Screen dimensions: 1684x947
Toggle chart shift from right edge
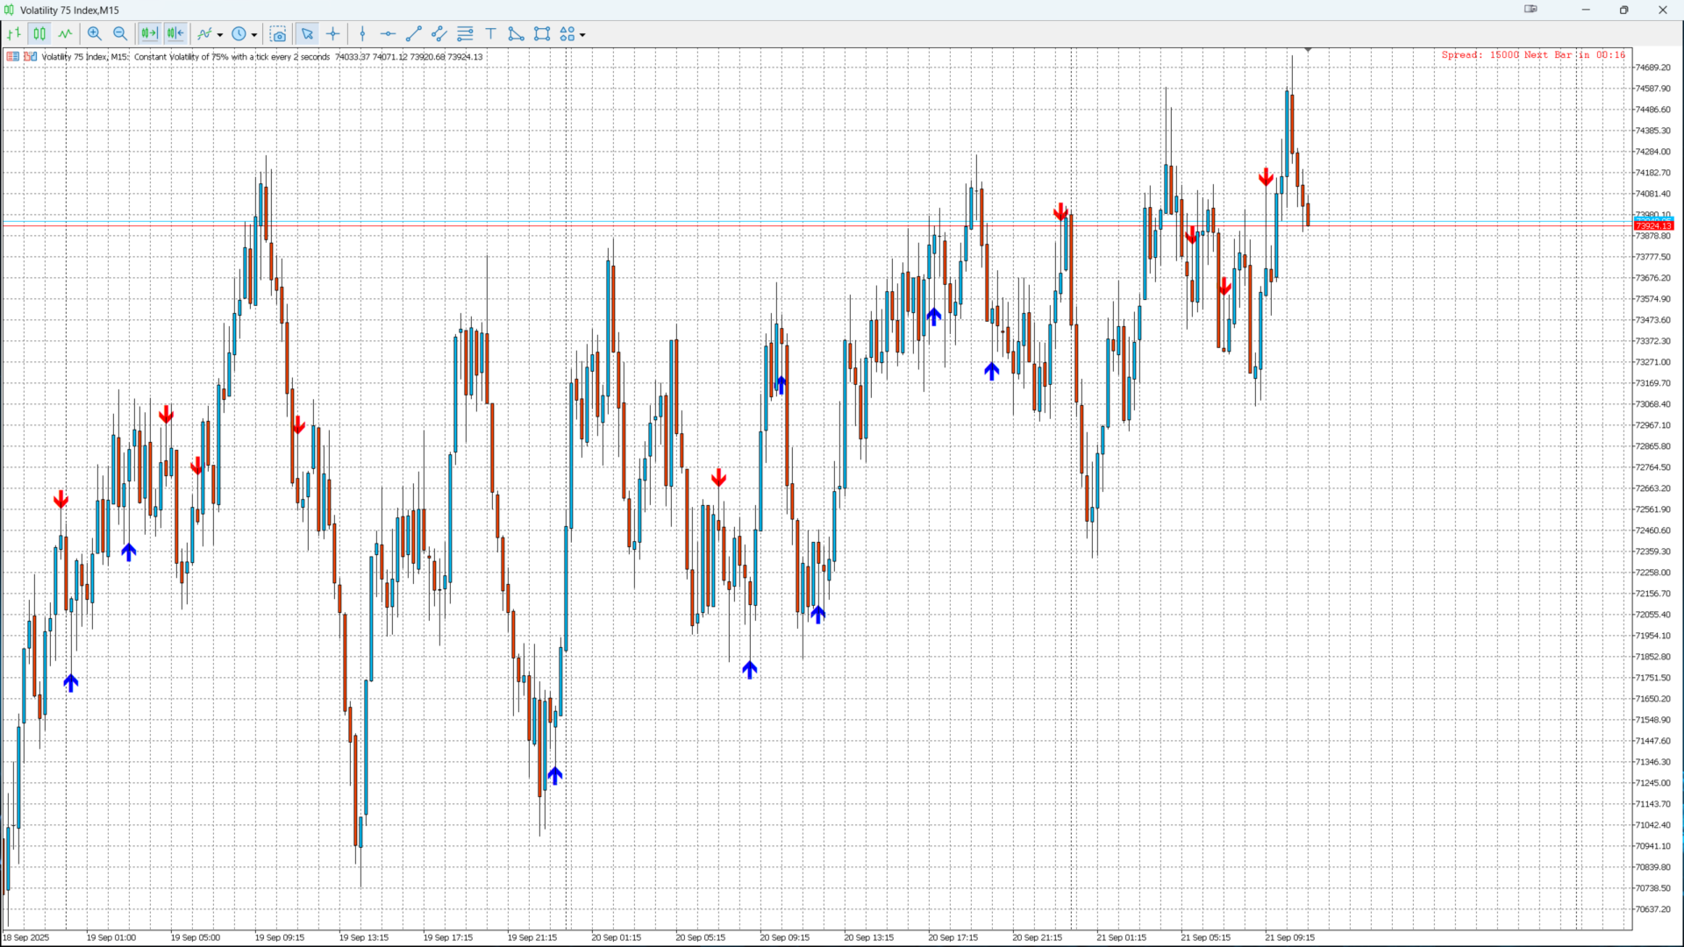(175, 34)
